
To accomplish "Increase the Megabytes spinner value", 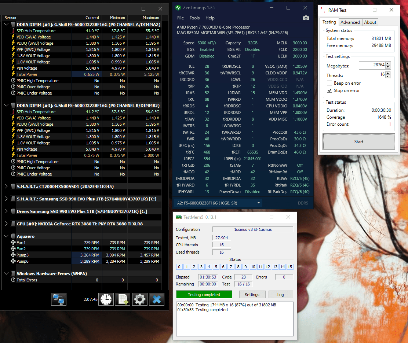I will tap(388, 63).
